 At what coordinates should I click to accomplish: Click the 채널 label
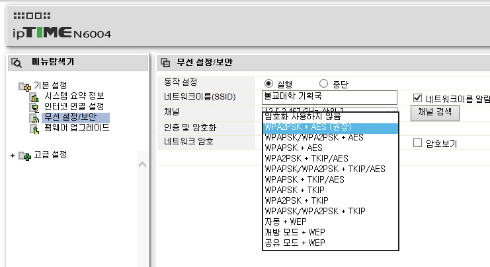pyautogui.click(x=171, y=112)
